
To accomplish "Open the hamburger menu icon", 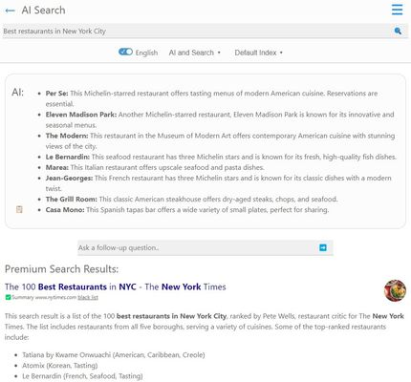I will (x=397, y=10).
